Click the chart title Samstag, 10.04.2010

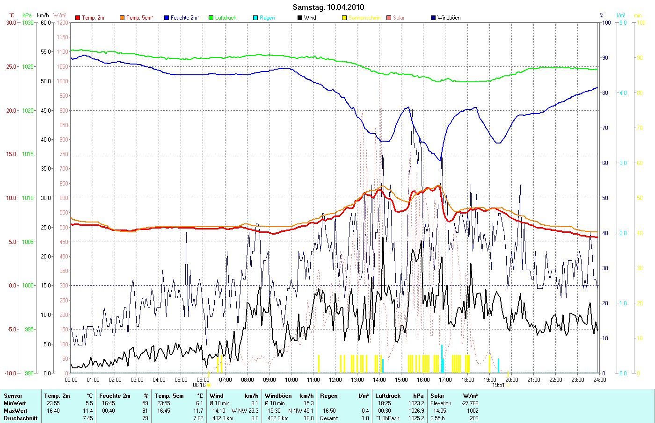328,7
